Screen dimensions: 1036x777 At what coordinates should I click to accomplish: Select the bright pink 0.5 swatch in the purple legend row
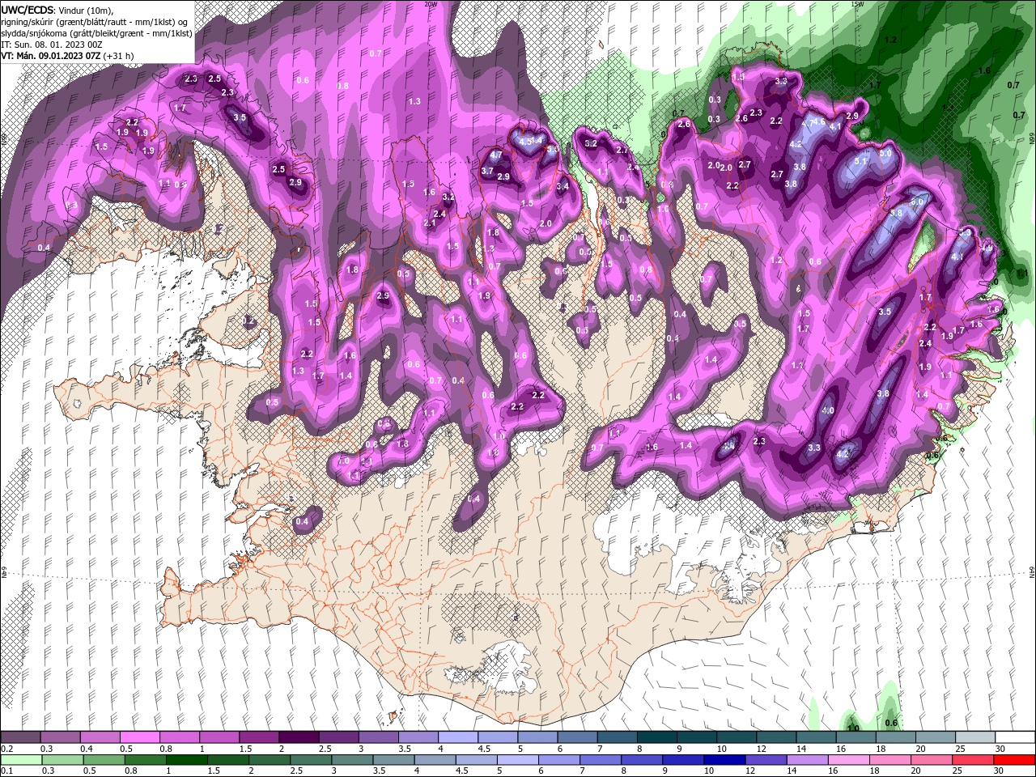[139, 737]
